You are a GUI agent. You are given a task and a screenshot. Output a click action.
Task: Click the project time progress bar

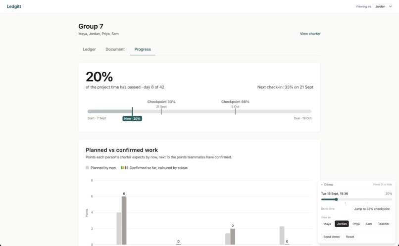199,111
